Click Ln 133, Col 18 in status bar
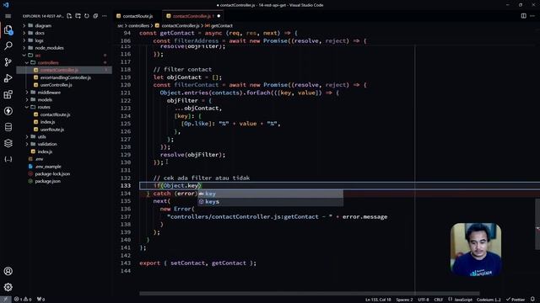The width and height of the screenshot is (540, 303). [378, 300]
